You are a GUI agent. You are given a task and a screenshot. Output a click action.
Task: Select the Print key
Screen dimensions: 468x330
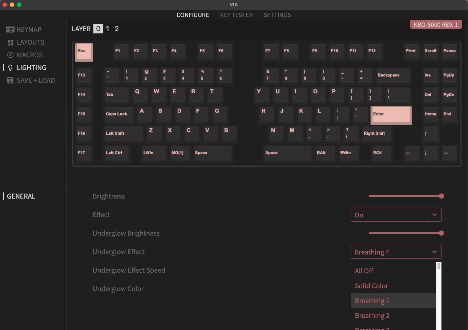[412, 52]
